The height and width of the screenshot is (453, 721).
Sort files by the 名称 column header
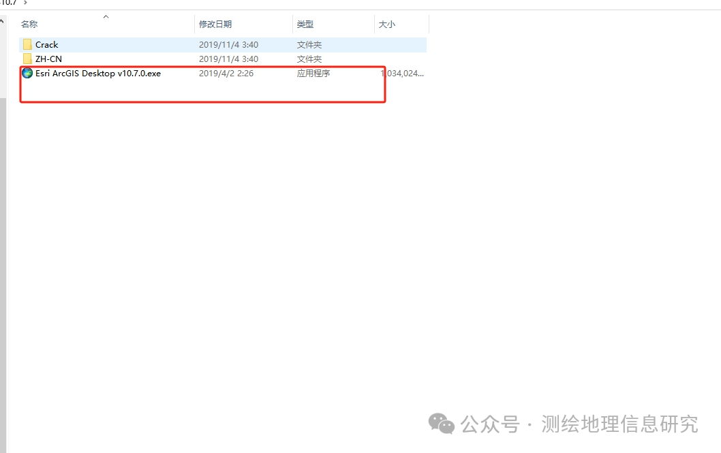pyautogui.click(x=29, y=25)
